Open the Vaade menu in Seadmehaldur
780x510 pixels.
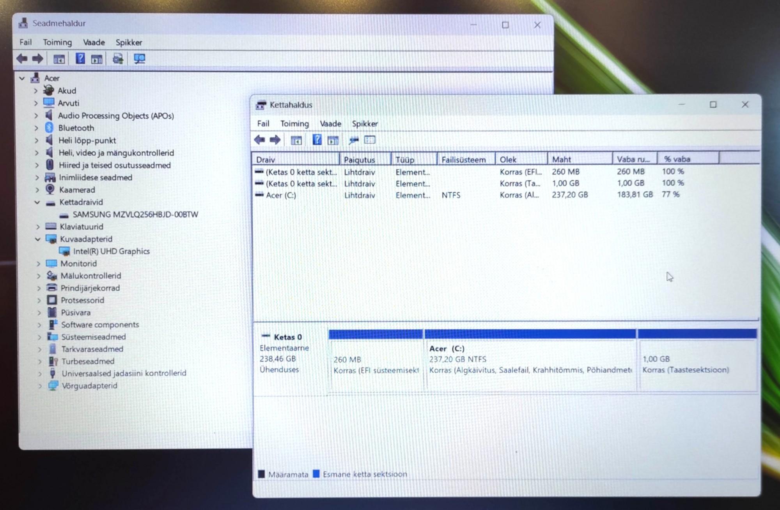click(x=94, y=42)
